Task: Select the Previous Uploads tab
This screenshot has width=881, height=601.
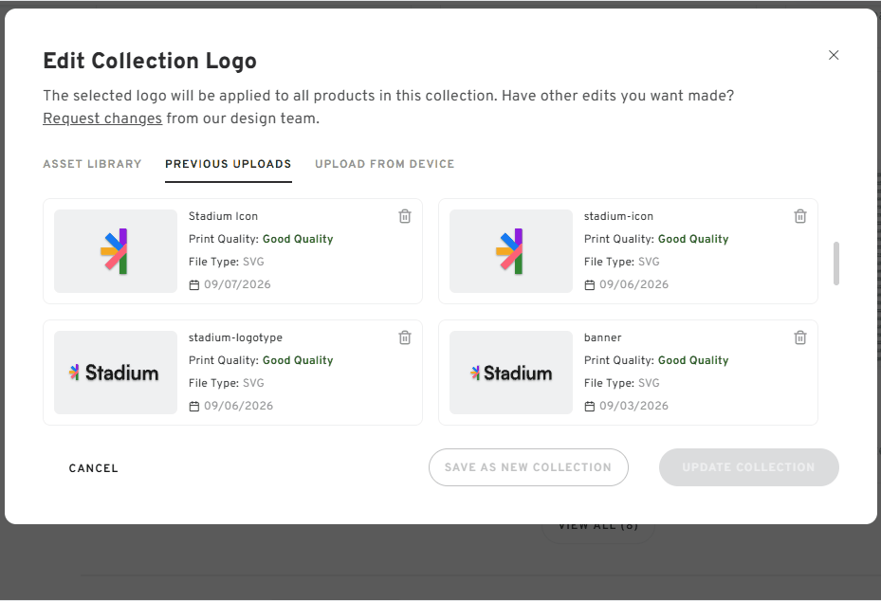Action: tap(229, 164)
